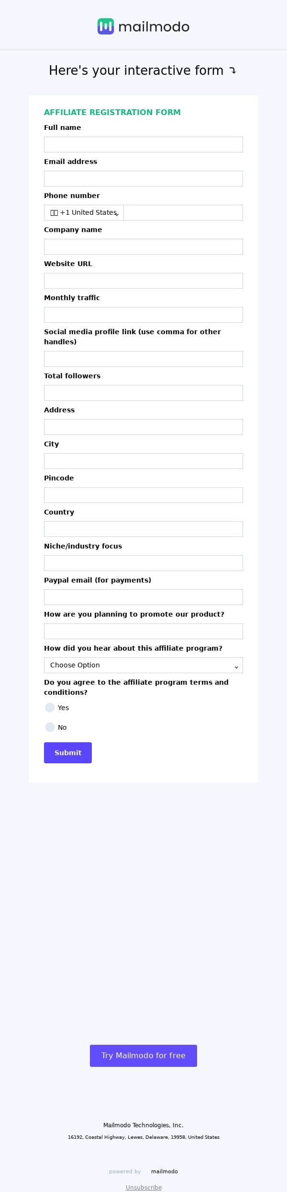The image size is (287, 1192).
Task: Focus the Paypal email field
Action: (x=143, y=597)
